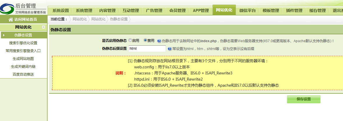Click the httpd.ini description line

[168, 79]
